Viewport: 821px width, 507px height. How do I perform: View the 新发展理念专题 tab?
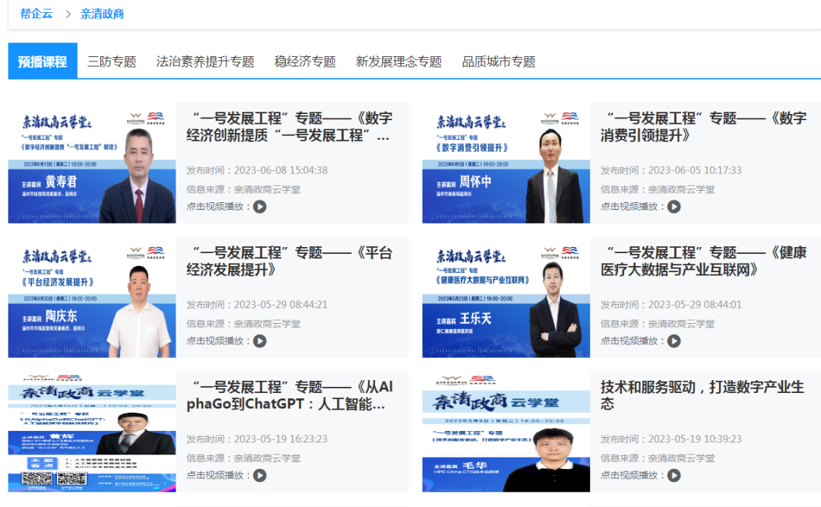[399, 62]
